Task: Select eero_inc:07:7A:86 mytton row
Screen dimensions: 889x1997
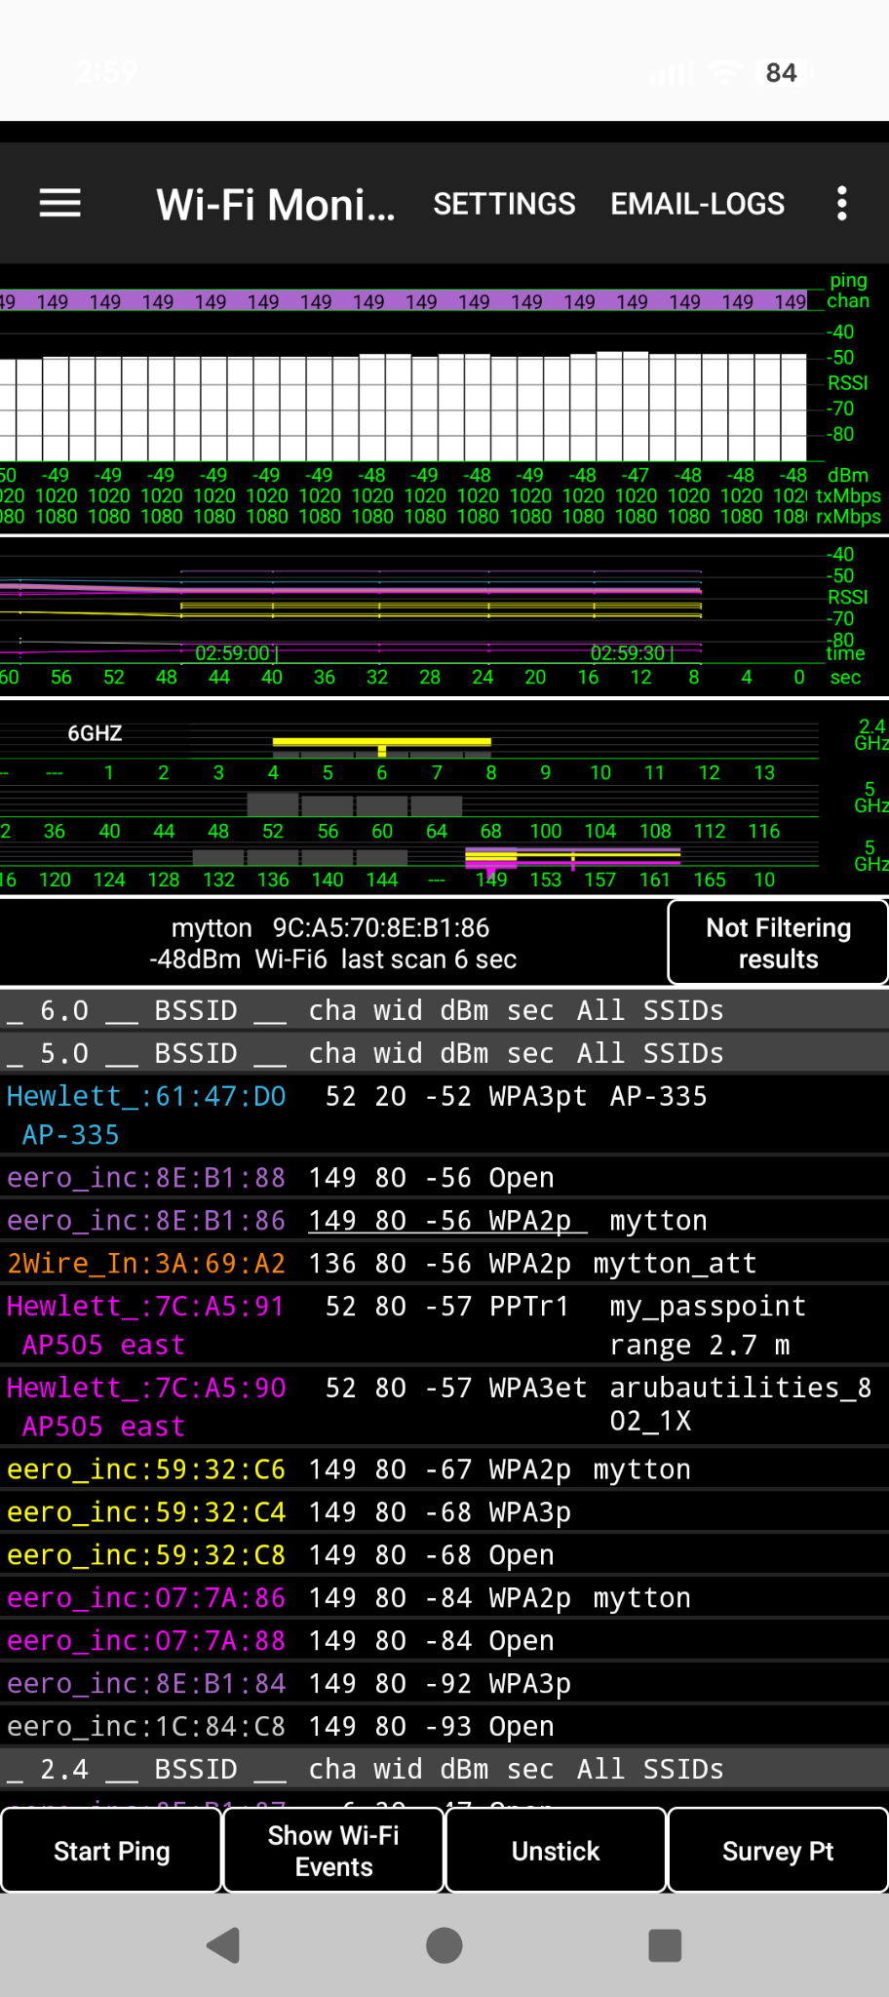Action: pyautogui.click(x=444, y=1598)
